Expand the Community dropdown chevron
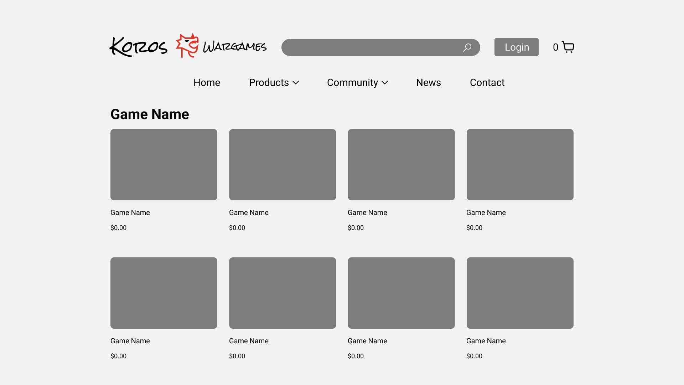 [385, 83]
